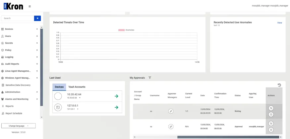This screenshot has width=290, height=139.
Task: Click the Sensitive Data Discovery icon
Action: coord(3,85)
